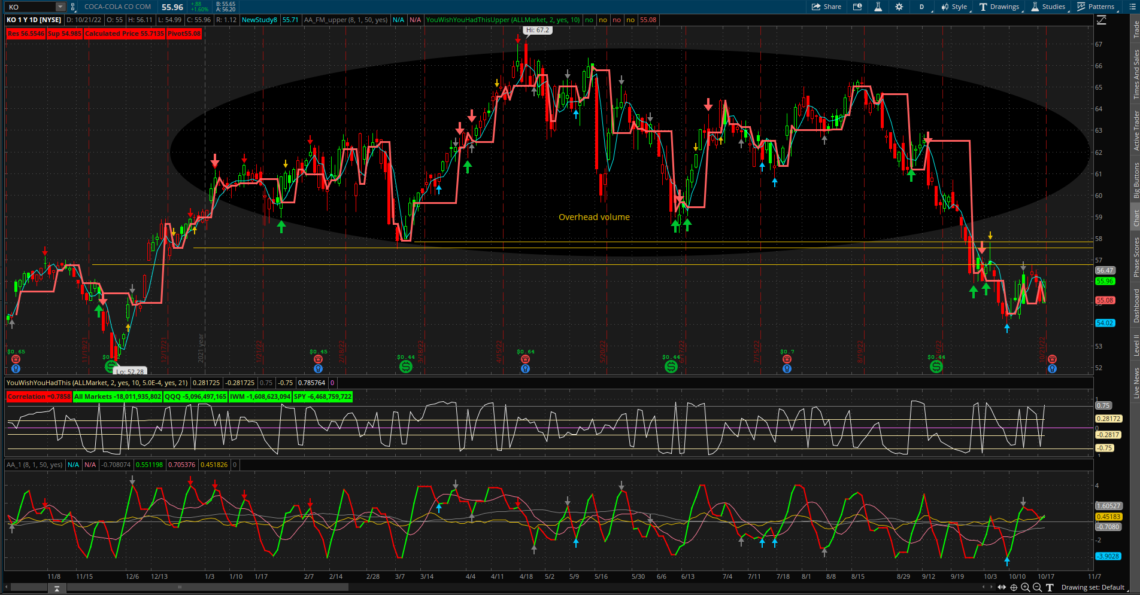The height and width of the screenshot is (595, 1140).
Task: Expand the Drawing set: Default selector
Action: [1093, 587]
